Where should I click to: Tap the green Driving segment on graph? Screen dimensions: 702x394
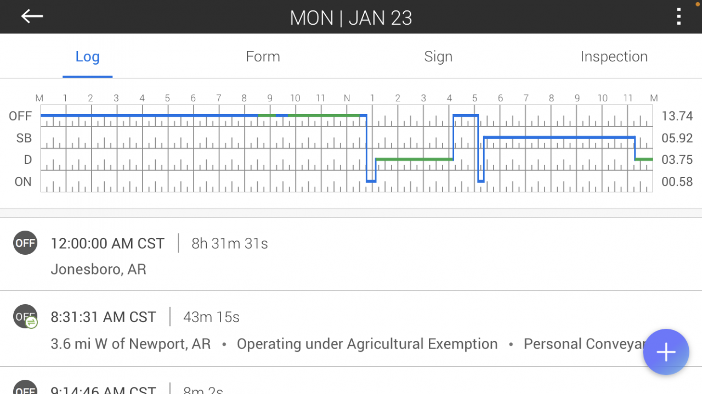point(414,159)
